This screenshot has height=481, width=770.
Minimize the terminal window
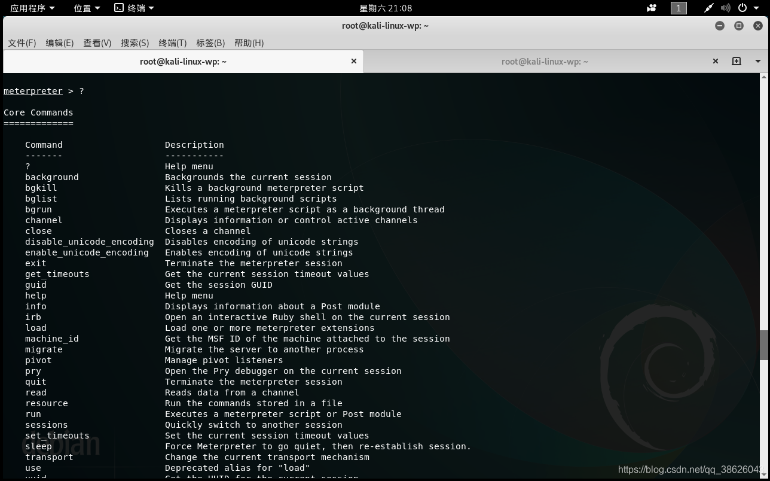(720, 26)
